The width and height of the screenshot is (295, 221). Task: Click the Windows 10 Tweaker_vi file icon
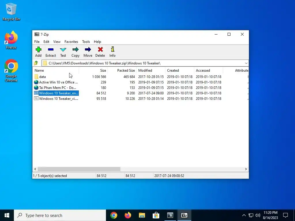36,98
